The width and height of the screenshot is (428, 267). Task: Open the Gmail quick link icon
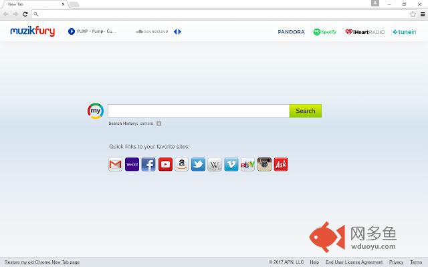tap(115, 164)
